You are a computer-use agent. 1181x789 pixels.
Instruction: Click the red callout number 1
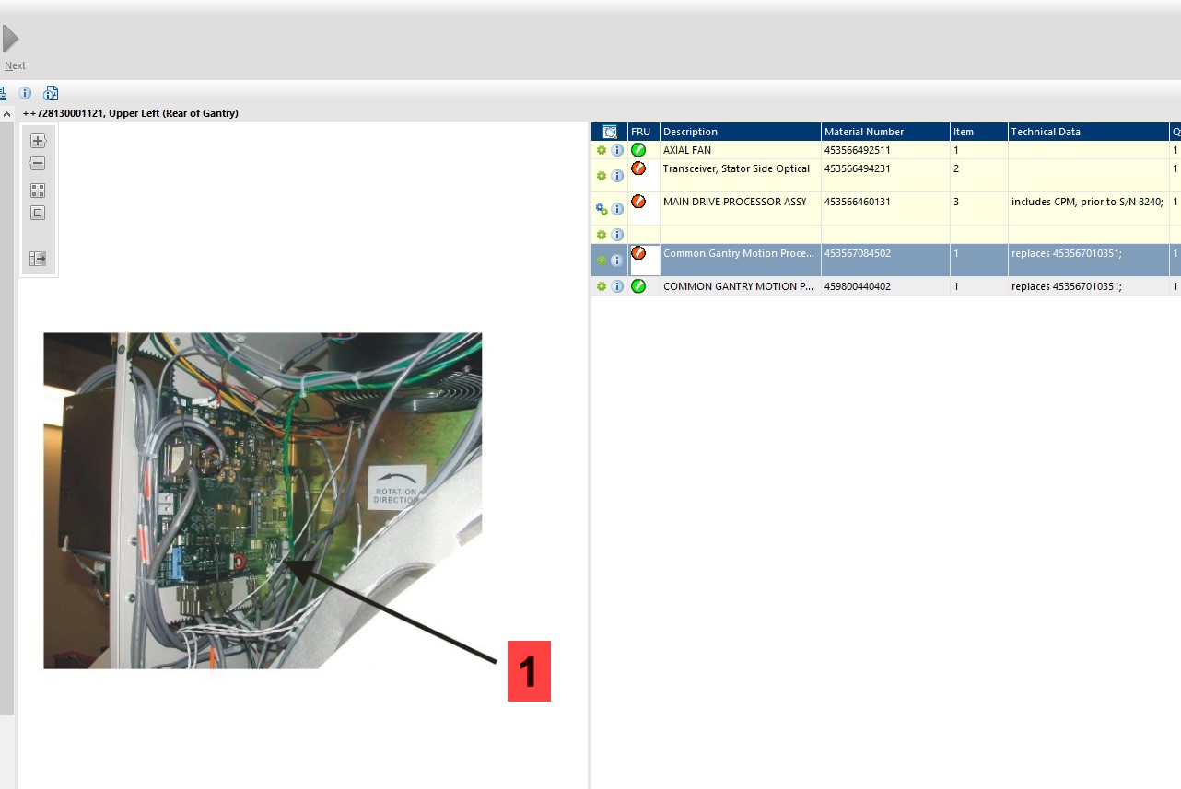click(529, 671)
